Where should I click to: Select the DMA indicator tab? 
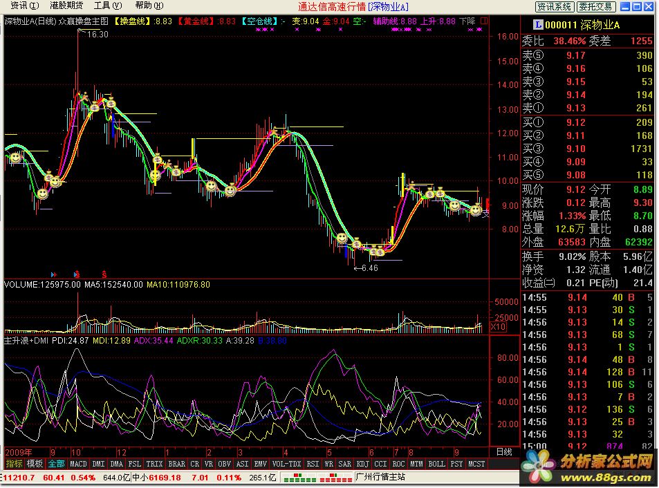pos(116,464)
